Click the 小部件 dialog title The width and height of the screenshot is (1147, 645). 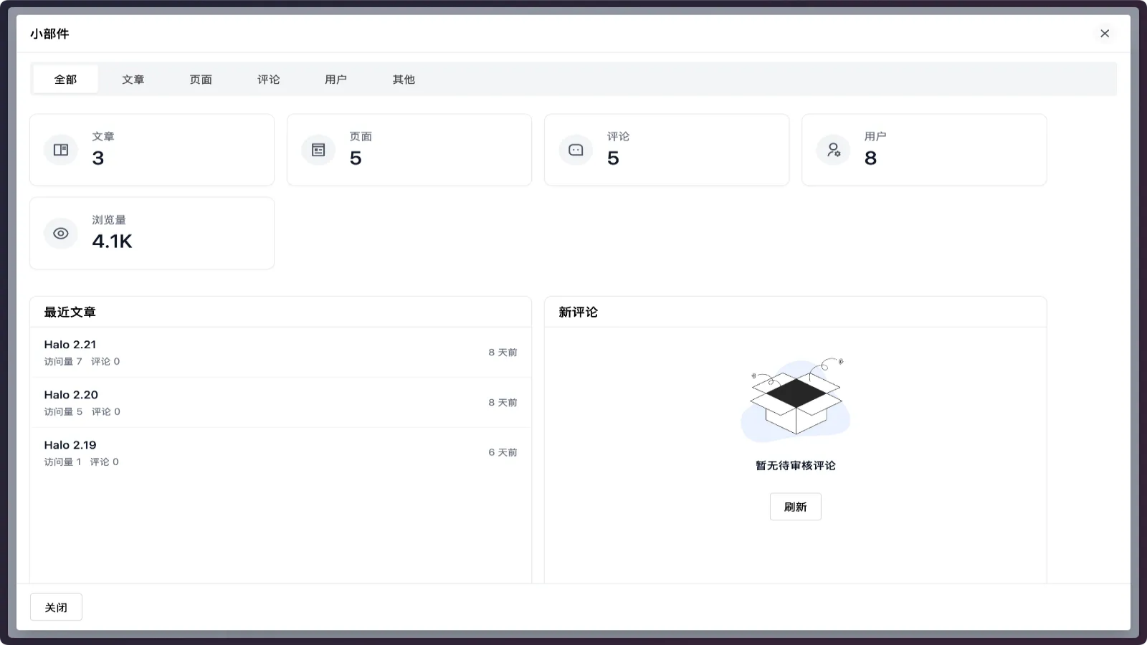click(49, 33)
